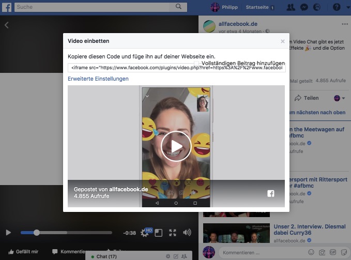Click the Teilen share button
The width and height of the screenshot is (351, 260).
tap(307, 98)
